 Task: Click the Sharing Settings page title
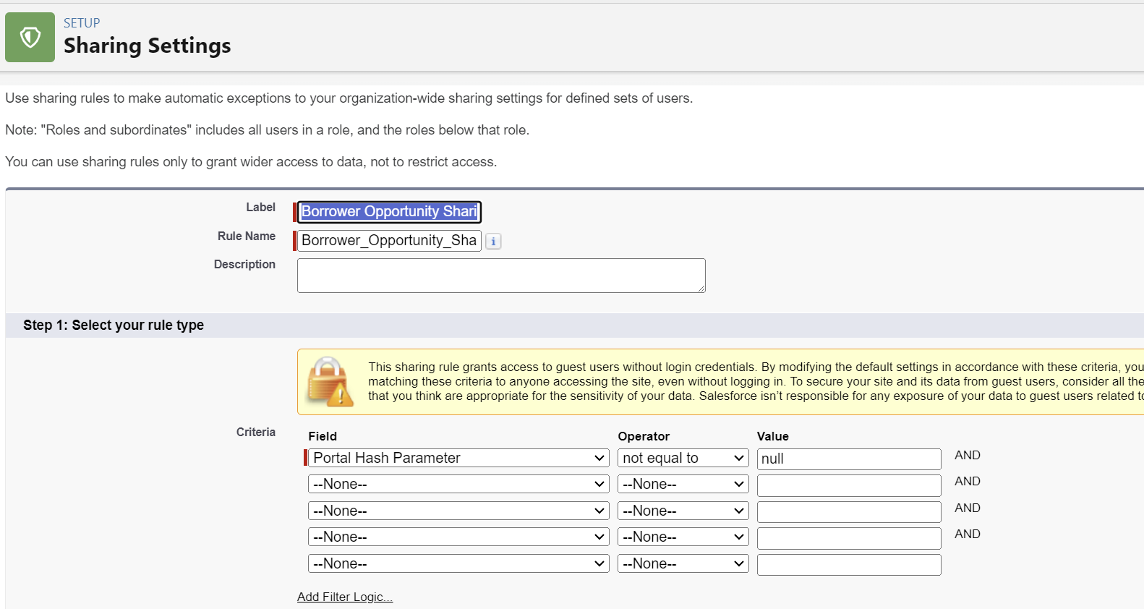[148, 46]
